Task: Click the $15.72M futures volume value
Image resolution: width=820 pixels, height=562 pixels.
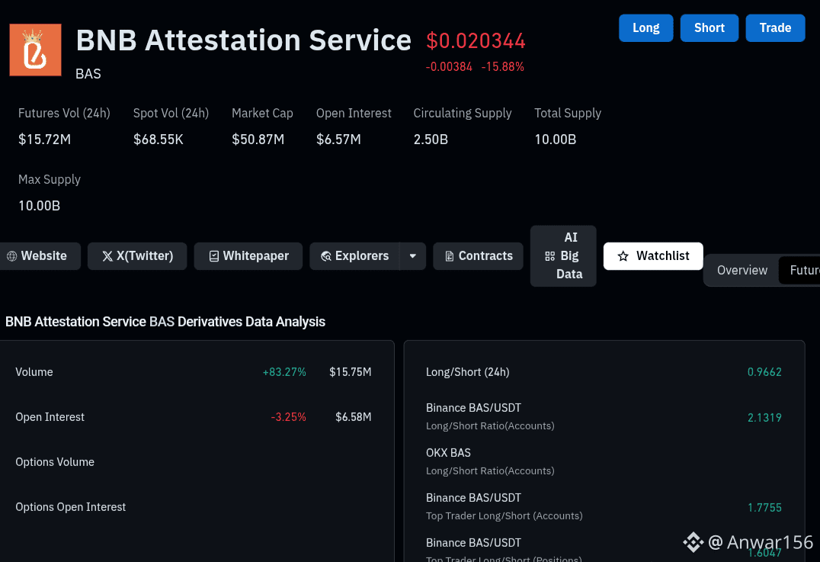Action: [44, 140]
